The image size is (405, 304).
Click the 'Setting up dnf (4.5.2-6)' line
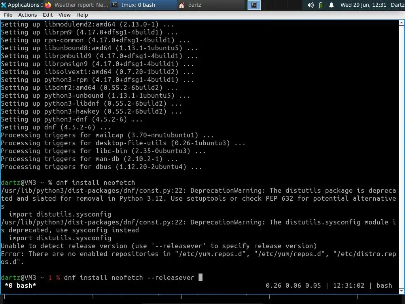tap(56, 127)
